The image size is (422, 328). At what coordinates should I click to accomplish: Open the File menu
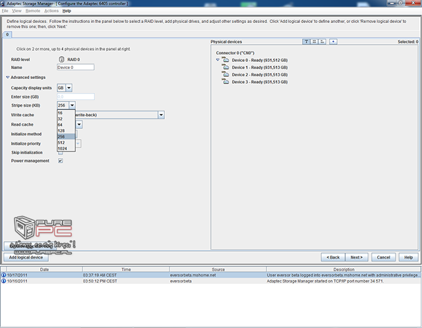5,11
